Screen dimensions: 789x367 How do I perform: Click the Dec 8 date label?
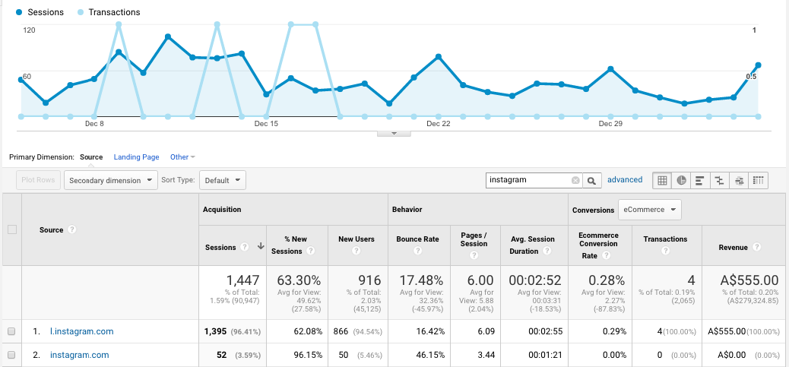point(94,124)
